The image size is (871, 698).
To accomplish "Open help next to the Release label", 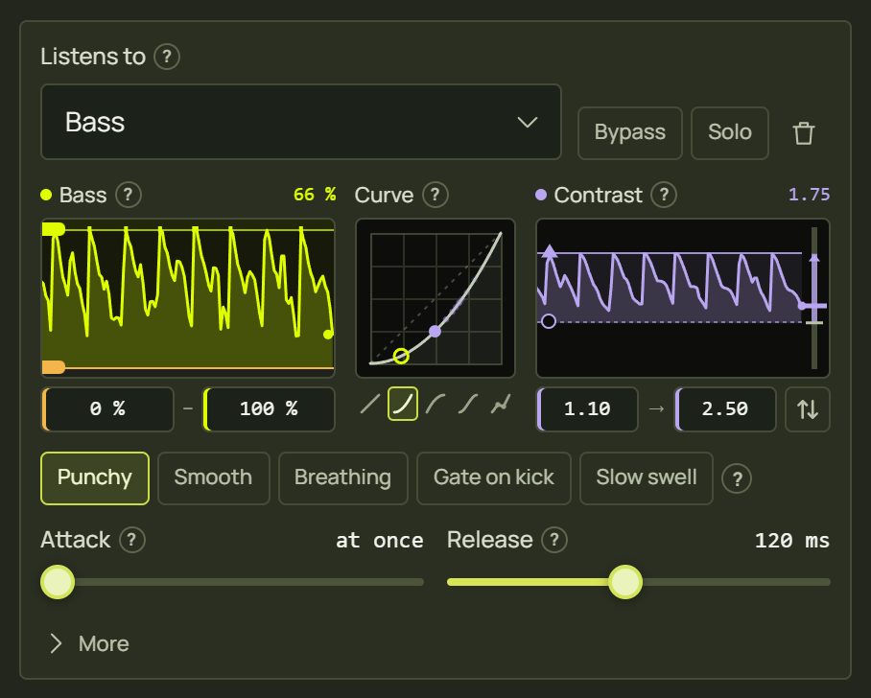I will tap(554, 540).
